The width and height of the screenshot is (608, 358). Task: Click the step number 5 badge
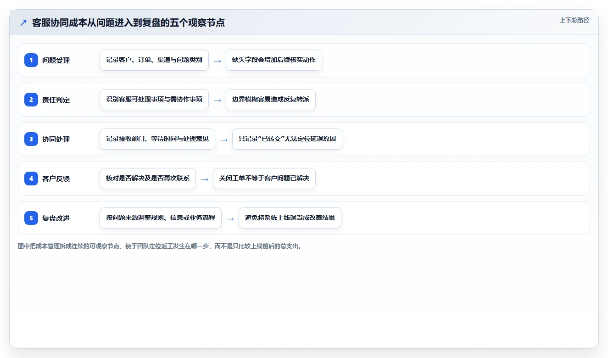(x=31, y=218)
